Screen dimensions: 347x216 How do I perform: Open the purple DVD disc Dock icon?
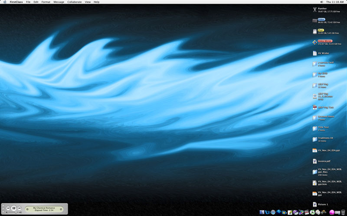pyautogui.click(x=295, y=212)
